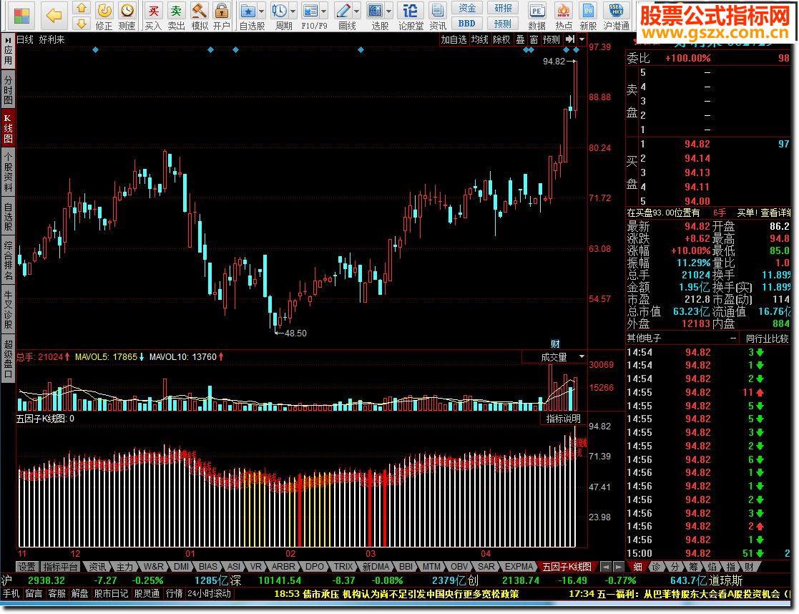Viewport: 799px width, 614px height.
Task: Open 牛叉诊股 sidebar tab
Action: (x=8, y=310)
